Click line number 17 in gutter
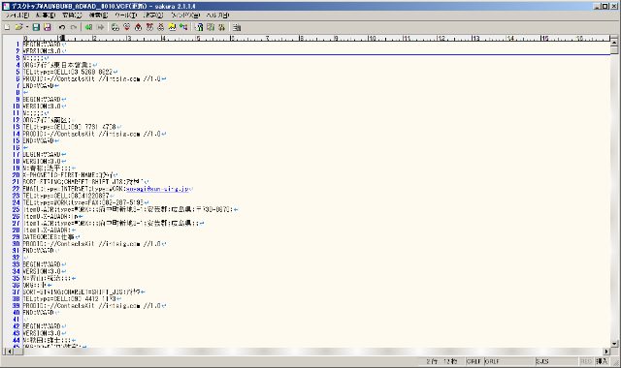Screen dimensions: 621x368 pyautogui.click(x=16, y=154)
